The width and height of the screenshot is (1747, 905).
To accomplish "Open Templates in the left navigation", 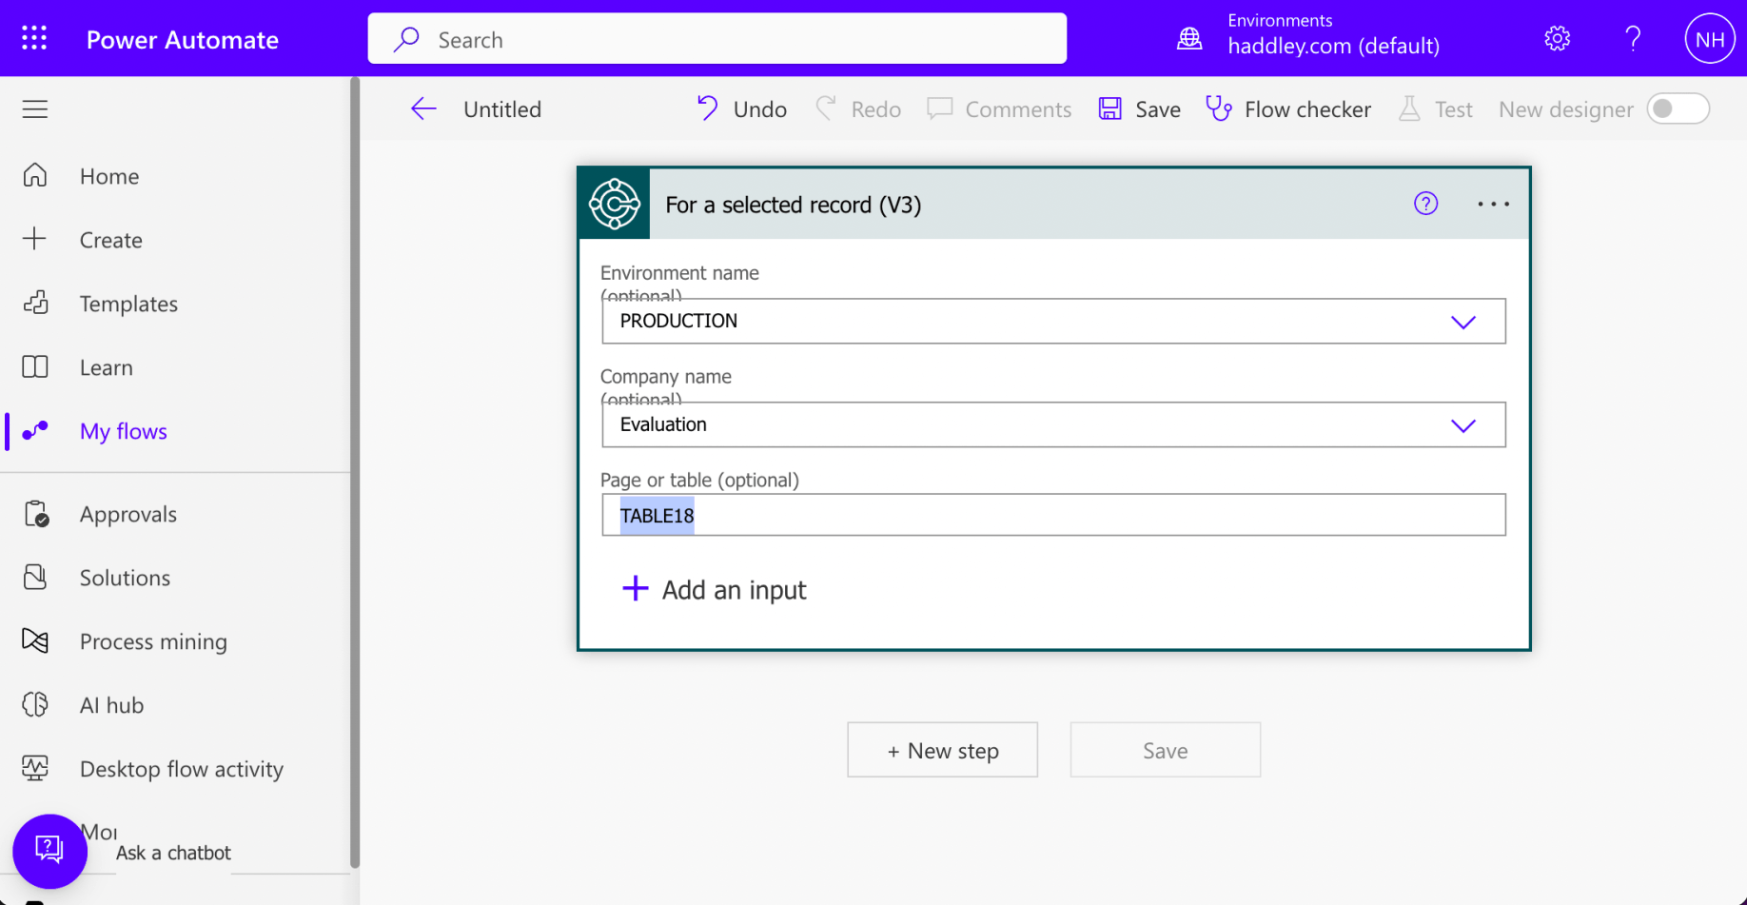I will [128, 304].
